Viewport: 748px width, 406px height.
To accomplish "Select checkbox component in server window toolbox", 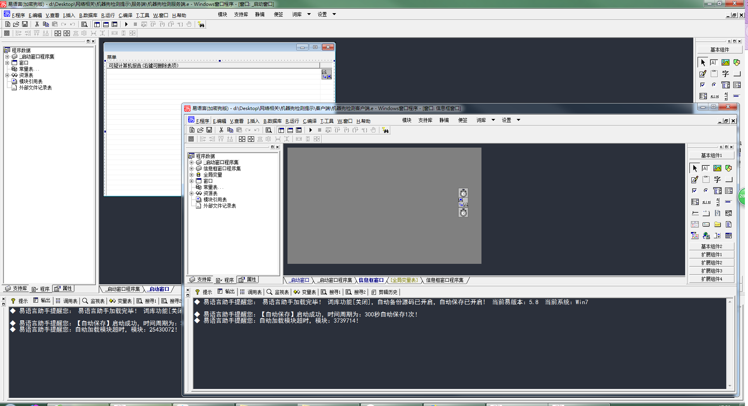I will pyautogui.click(x=703, y=85).
